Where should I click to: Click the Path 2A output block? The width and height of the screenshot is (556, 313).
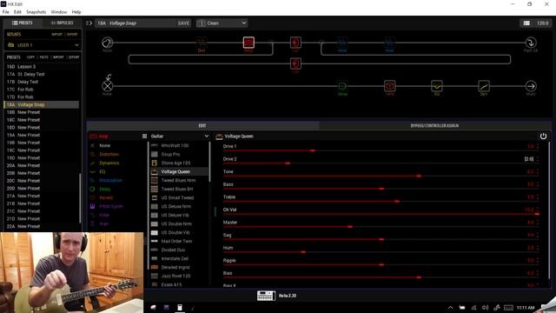coord(531,43)
